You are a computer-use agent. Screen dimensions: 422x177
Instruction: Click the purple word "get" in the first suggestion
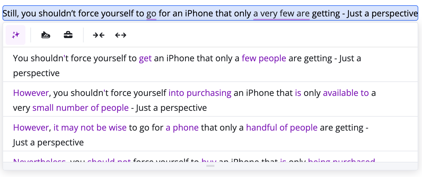pos(145,58)
